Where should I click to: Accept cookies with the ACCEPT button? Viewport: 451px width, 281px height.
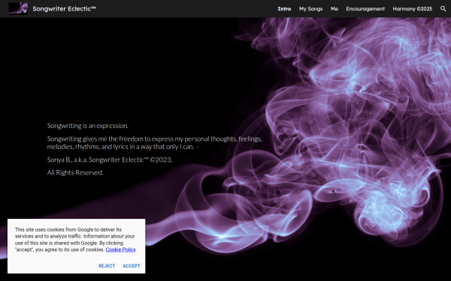coord(132,266)
